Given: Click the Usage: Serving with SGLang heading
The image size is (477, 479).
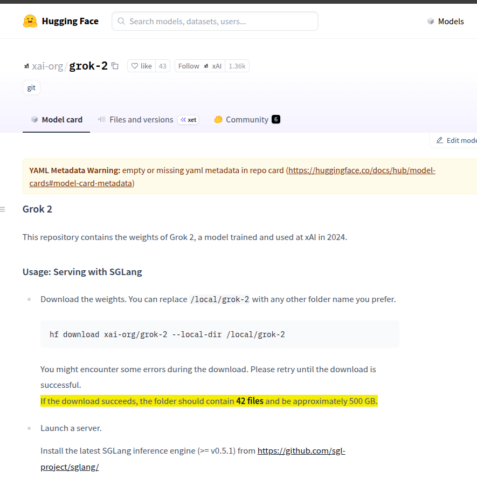Looking at the screenshot, I should click(x=82, y=272).
